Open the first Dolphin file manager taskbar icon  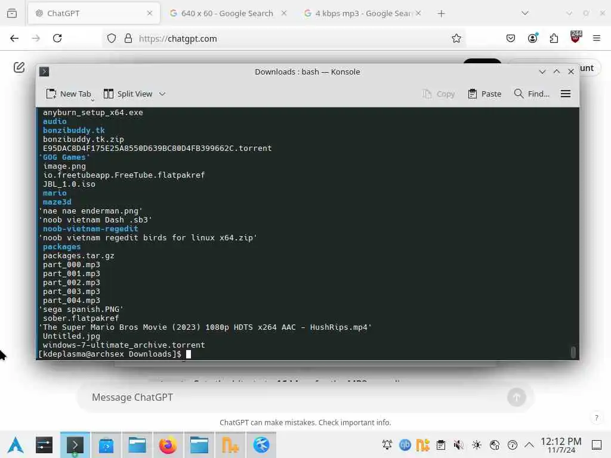coord(137,445)
